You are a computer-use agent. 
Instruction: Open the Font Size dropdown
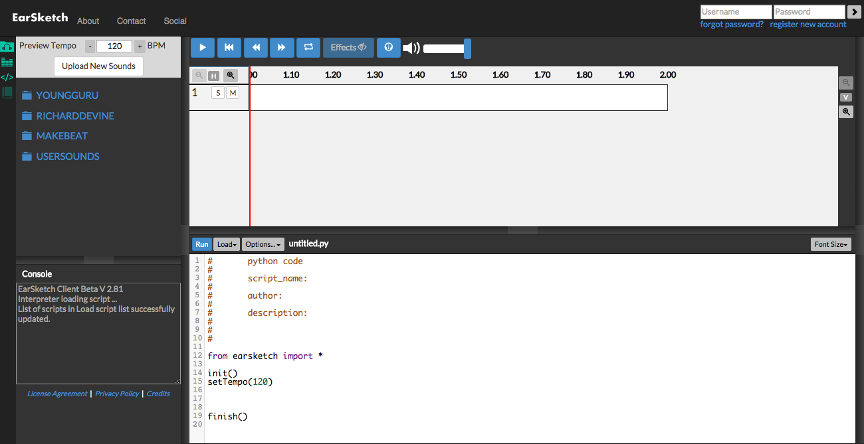(831, 244)
